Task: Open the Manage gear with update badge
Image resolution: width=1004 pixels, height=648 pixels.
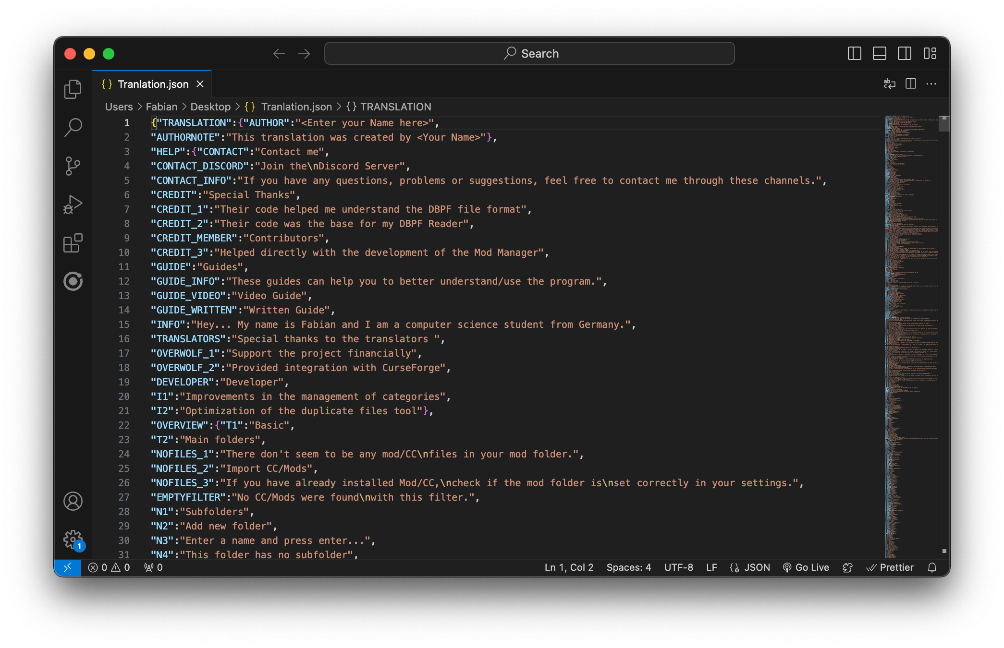Action: coord(73,540)
